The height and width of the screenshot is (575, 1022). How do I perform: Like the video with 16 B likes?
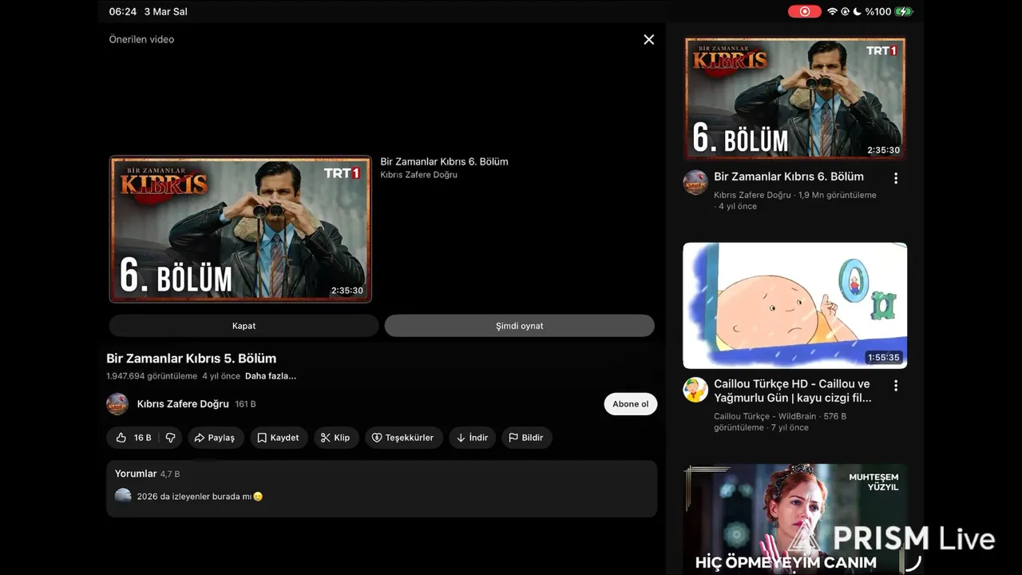(133, 438)
